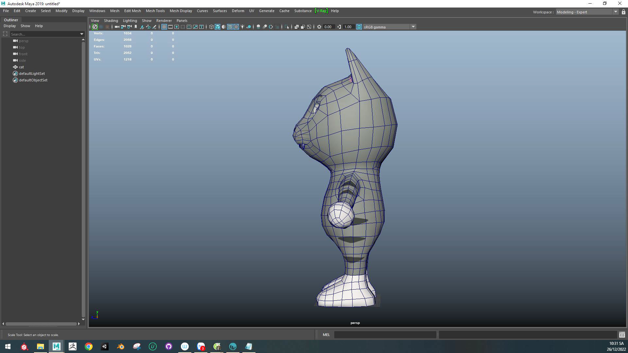Click the Gamma value field 1.00
This screenshot has height=353, width=628.
[x=349, y=27]
